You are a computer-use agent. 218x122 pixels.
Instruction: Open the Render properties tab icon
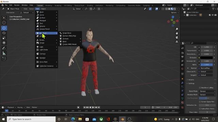[182, 53]
